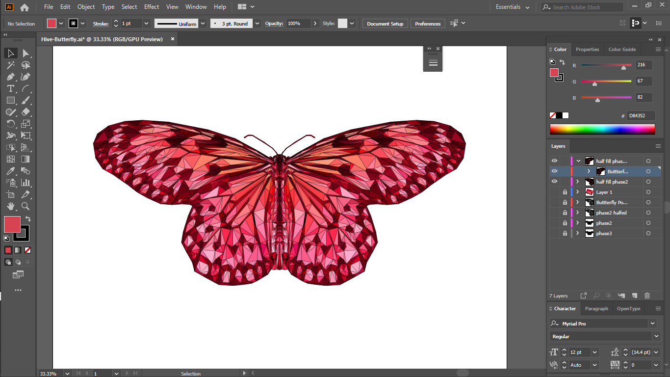Switch to the Properties tab

click(x=587, y=50)
